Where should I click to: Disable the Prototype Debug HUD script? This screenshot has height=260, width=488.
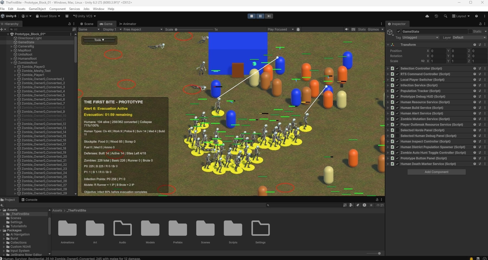397,96
